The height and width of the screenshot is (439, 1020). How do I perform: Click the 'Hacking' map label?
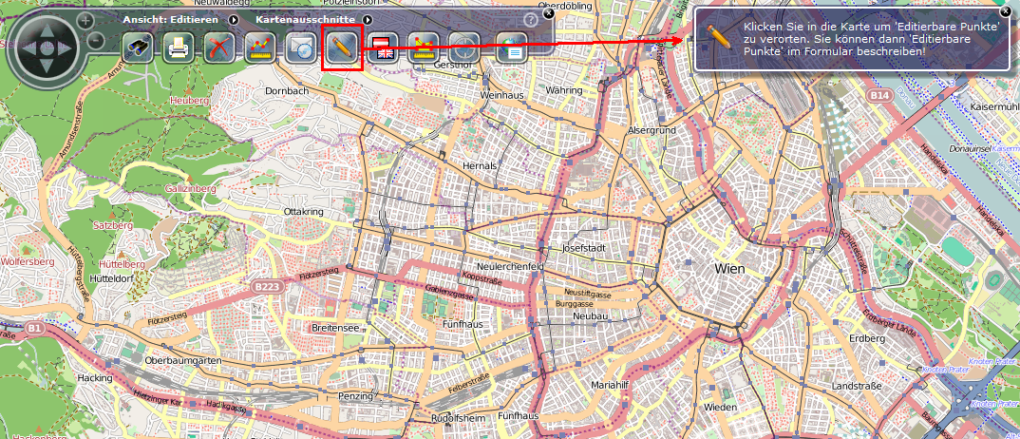point(95,378)
